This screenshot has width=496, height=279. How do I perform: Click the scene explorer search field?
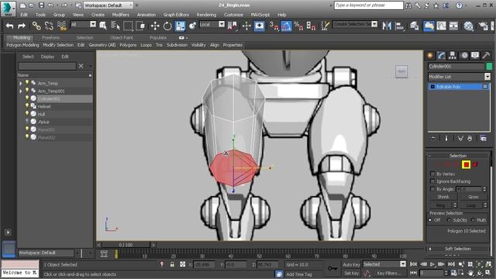click(46, 66)
